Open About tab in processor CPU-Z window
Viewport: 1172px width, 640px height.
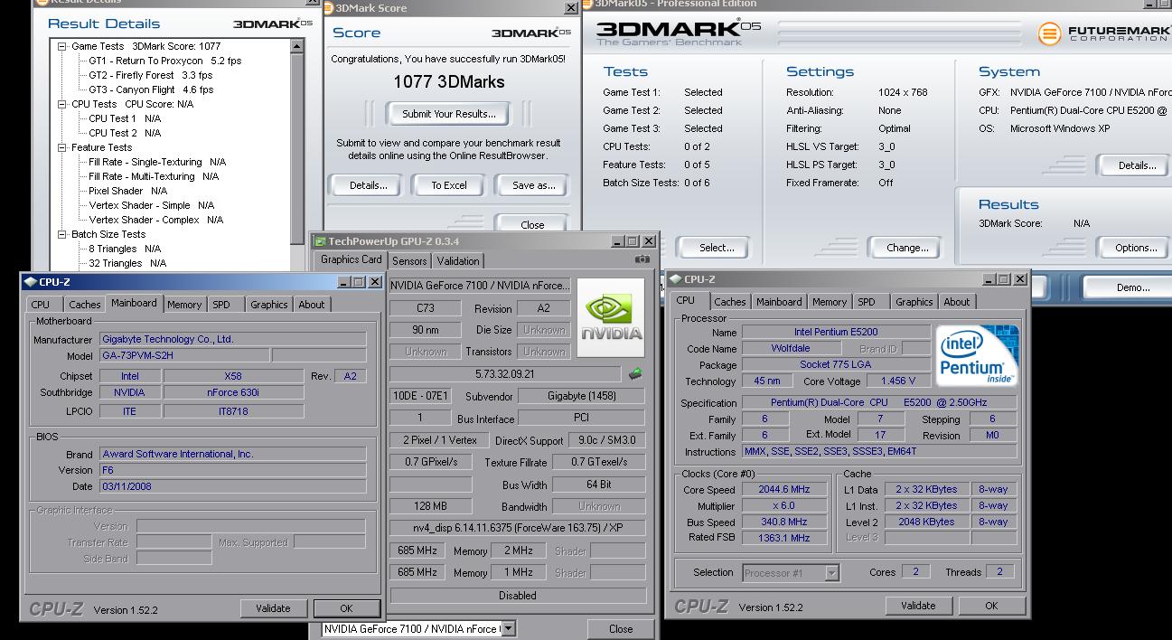pos(957,302)
